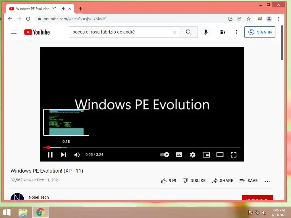Viewport: 291px width, 218px height.
Task: Go back with browser back arrow
Action: point(10,19)
